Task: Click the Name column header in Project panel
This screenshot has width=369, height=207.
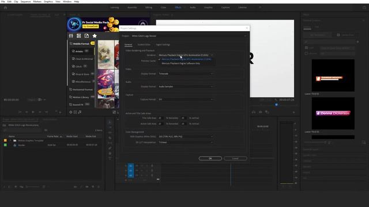Action: click(x=12, y=136)
